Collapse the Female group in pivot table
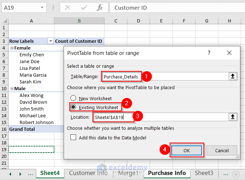Image resolution: width=245 pixels, height=180 pixels. 12,48
